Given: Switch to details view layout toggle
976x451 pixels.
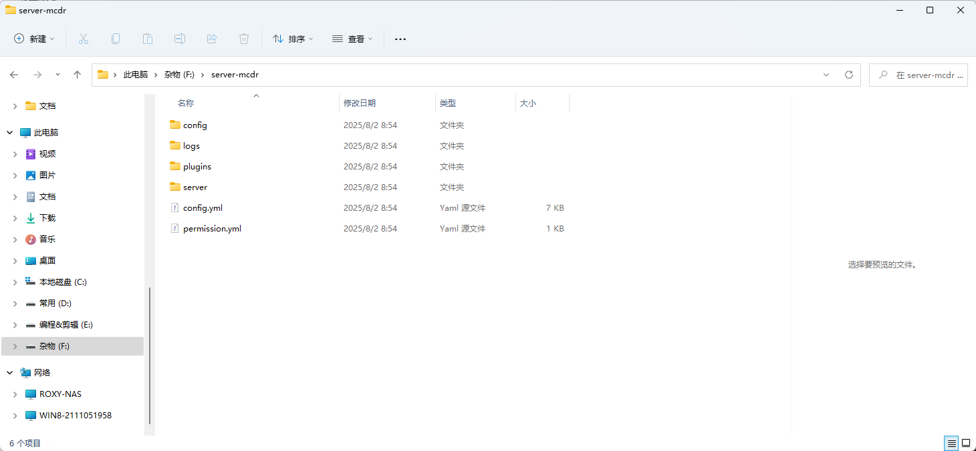Looking at the screenshot, I should [x=951, y=443].
